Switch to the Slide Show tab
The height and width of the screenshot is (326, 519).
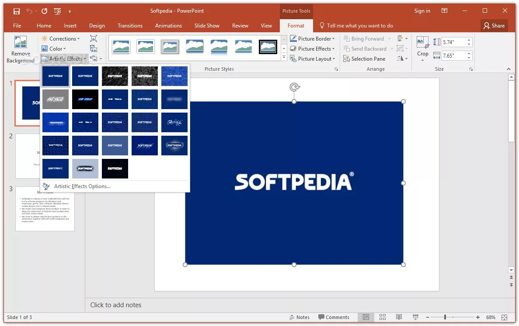click(x=206, y=25)
